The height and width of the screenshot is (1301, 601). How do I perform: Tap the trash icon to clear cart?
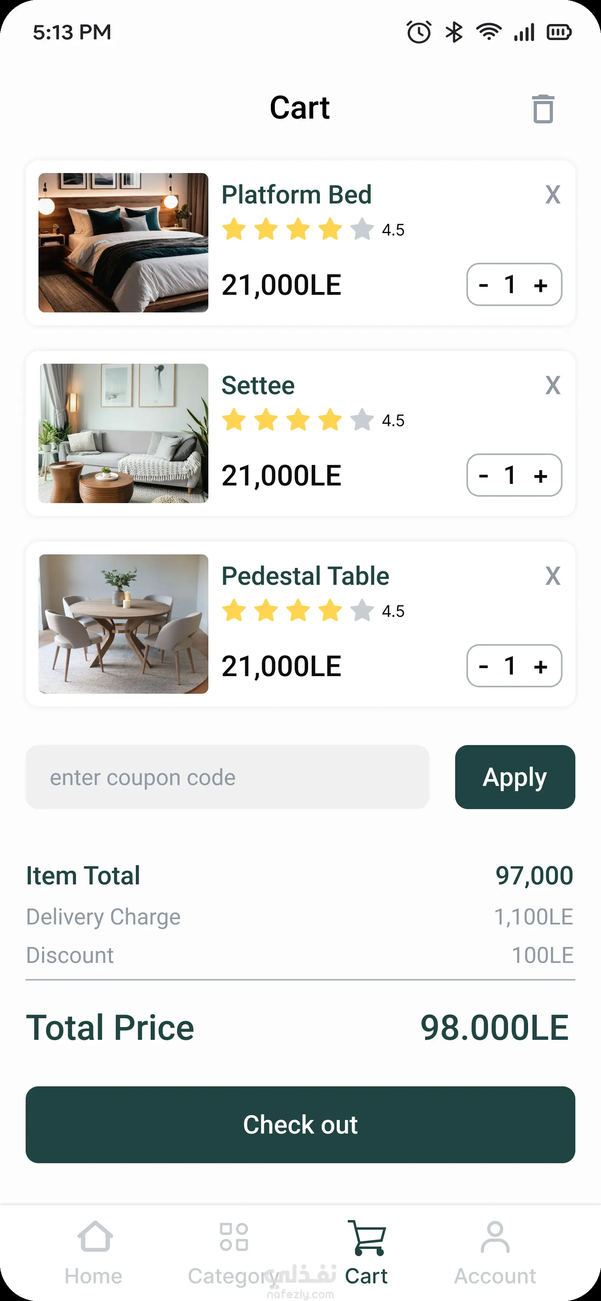coord(543,109)
